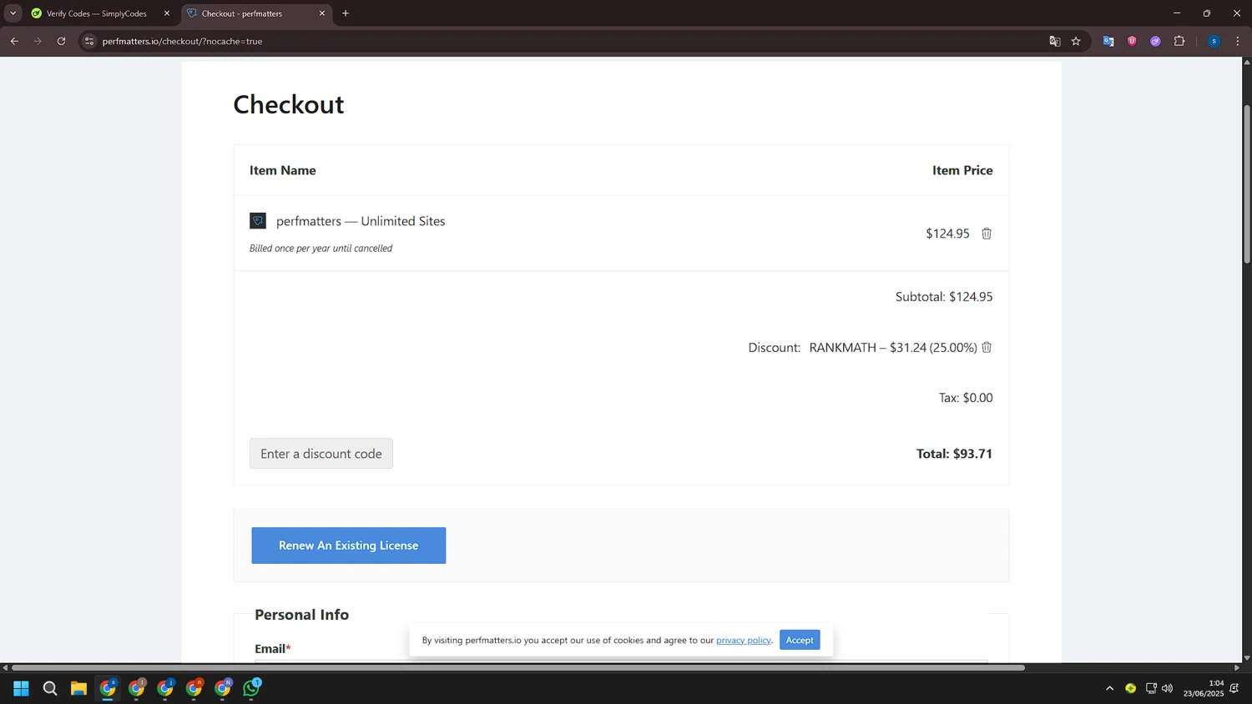Focus the address bar URL

(182, 41)
